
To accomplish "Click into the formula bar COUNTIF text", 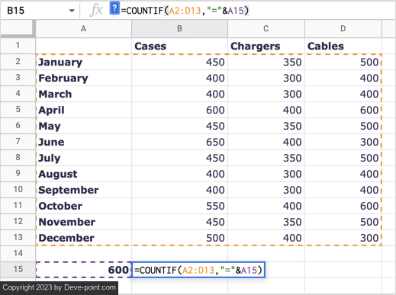I will 185,11.
